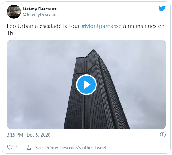Image resolution: width=172 pixels, height=155 pixels.
Task: Click the "1h" text in the tweet
Action: click(x=10, y=34)
